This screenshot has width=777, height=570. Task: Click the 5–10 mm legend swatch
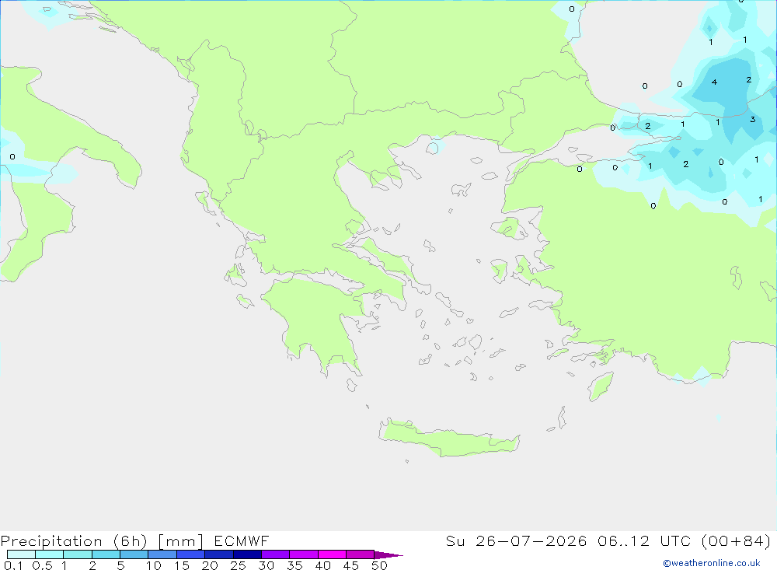point(134,554)
